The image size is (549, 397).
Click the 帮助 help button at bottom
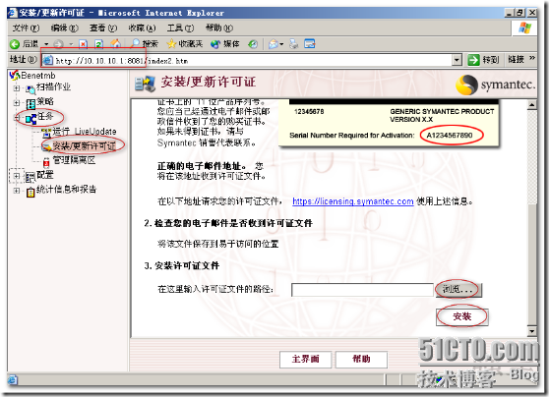click(x=361, y=360)
